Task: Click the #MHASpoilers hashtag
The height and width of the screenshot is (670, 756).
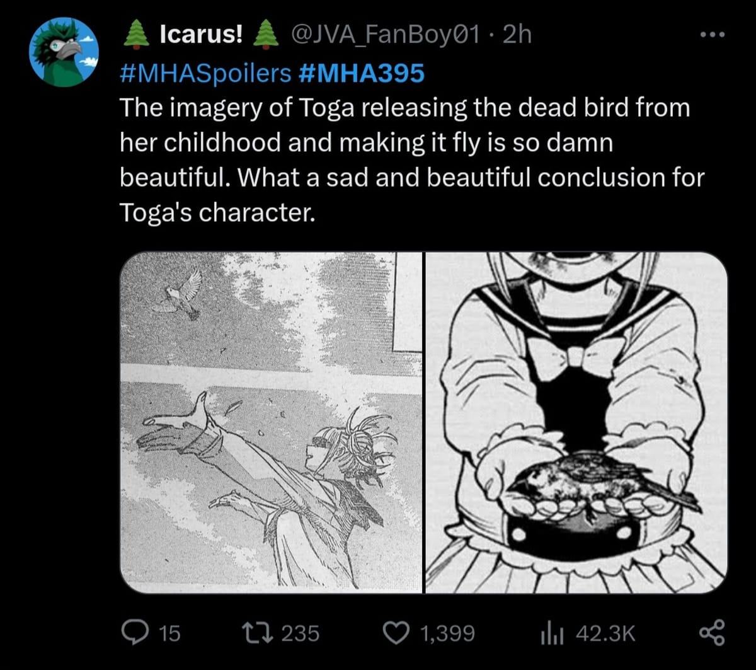Action: click(205, 74)
